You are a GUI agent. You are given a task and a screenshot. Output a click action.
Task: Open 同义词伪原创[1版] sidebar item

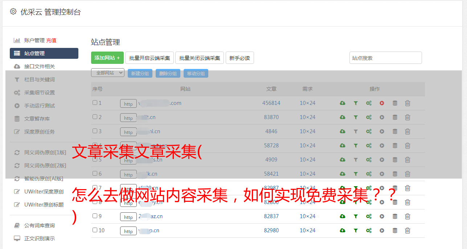[45, 152]
